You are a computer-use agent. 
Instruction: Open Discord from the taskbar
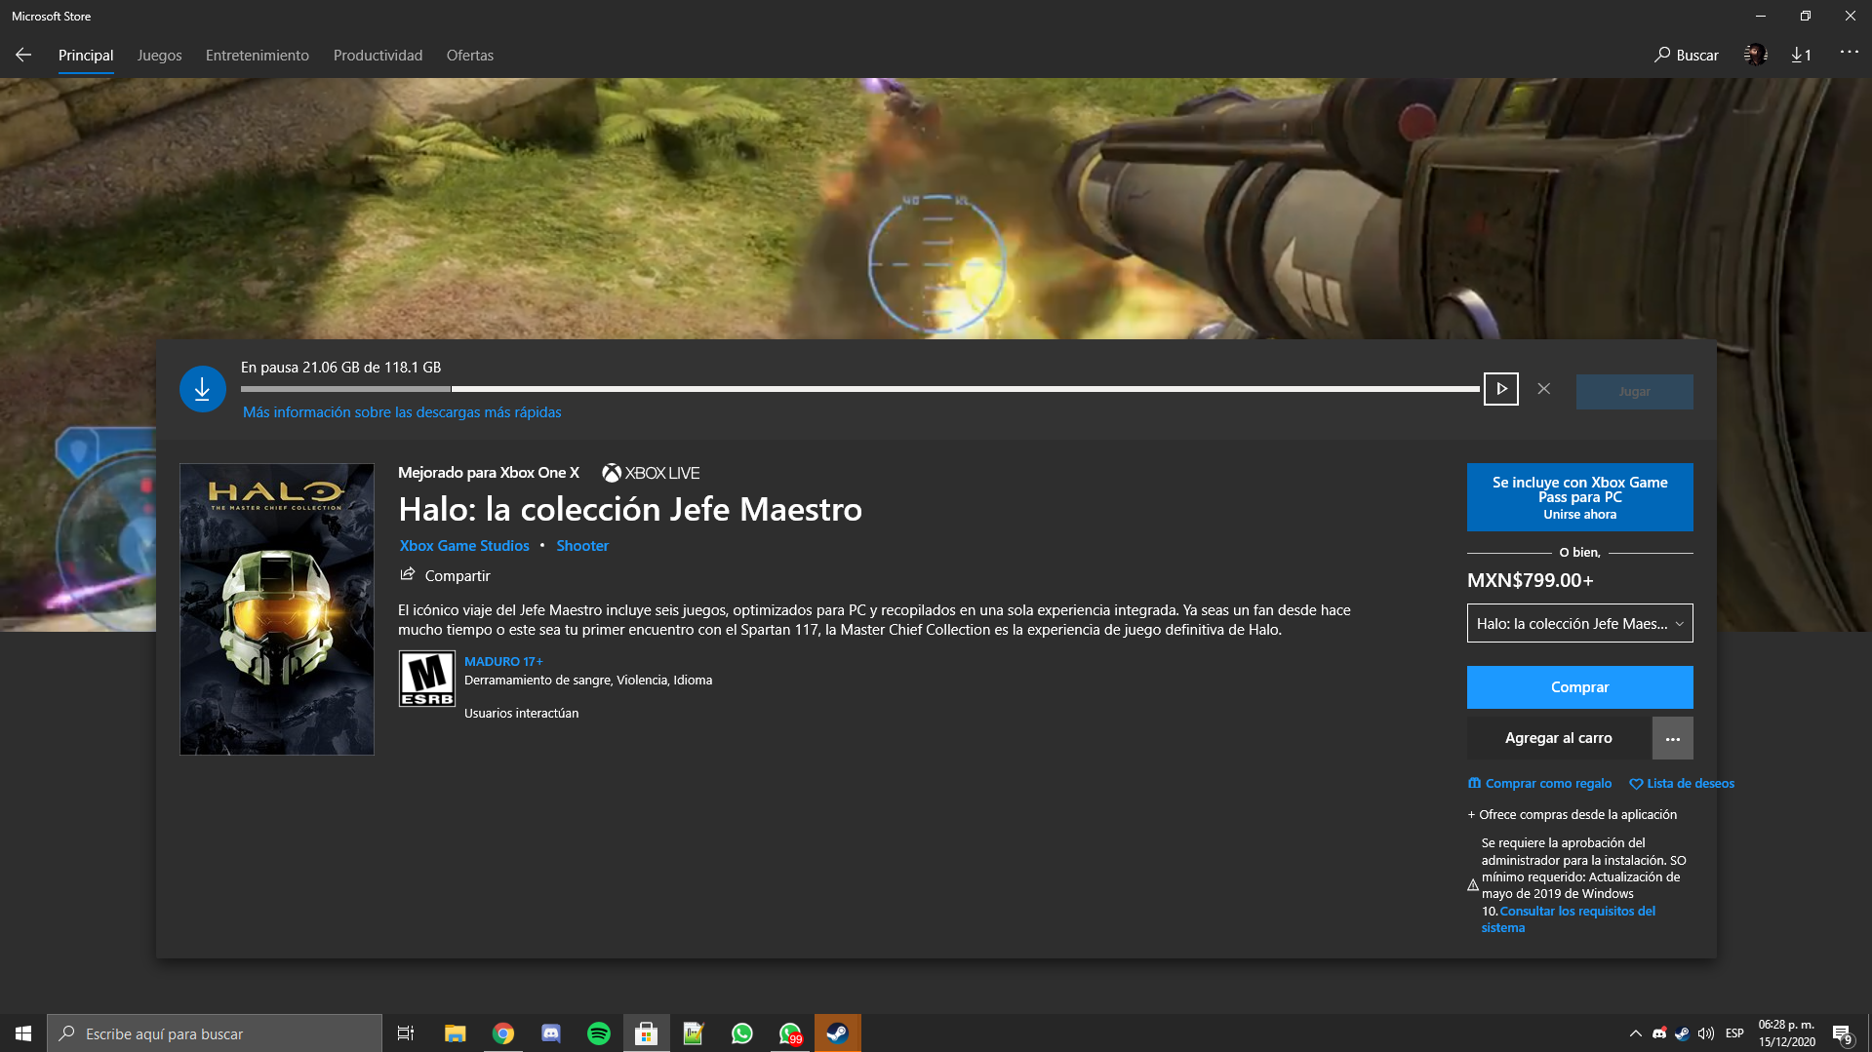pyautogui.click(x=550, y=1033)
